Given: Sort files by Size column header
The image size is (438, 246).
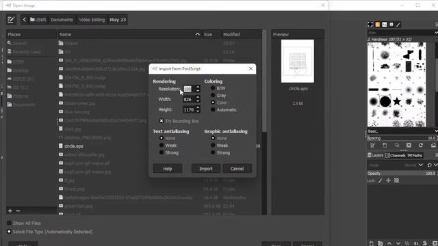Looking at the screenshot, I should tap(211, 34).
